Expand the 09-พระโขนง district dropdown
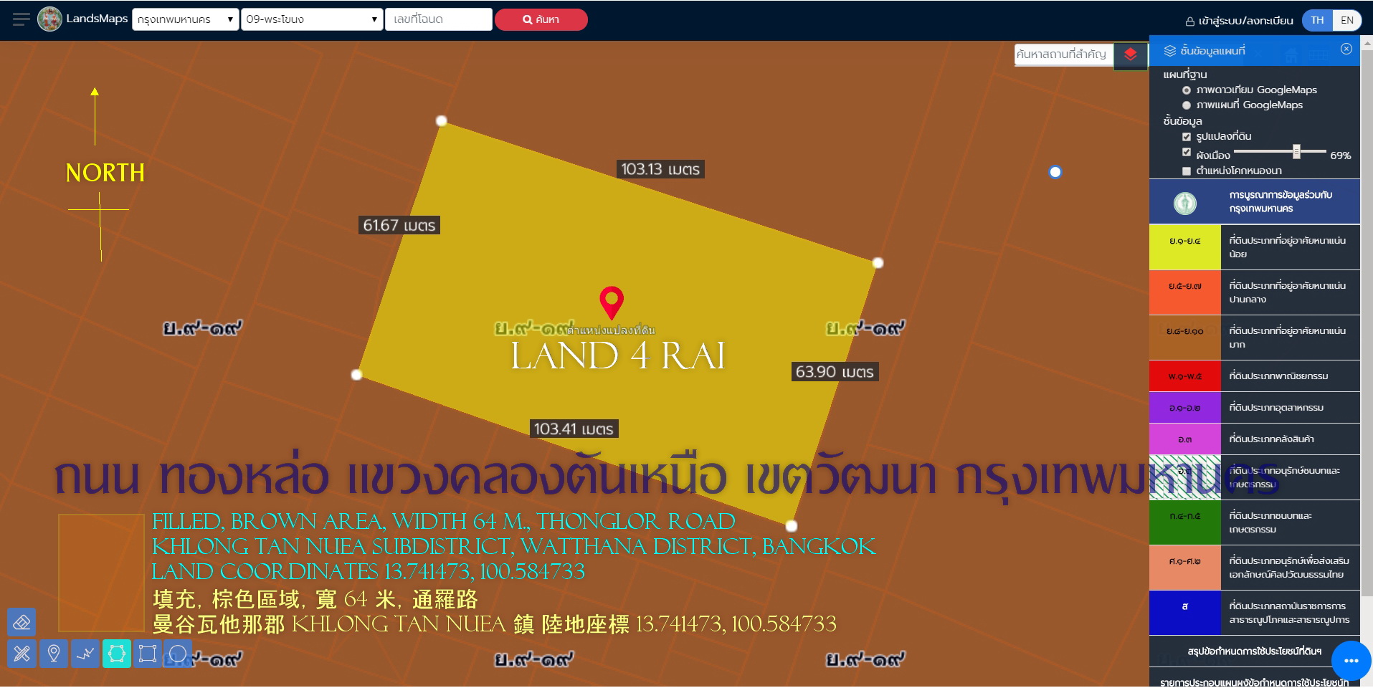 [312, 19]
